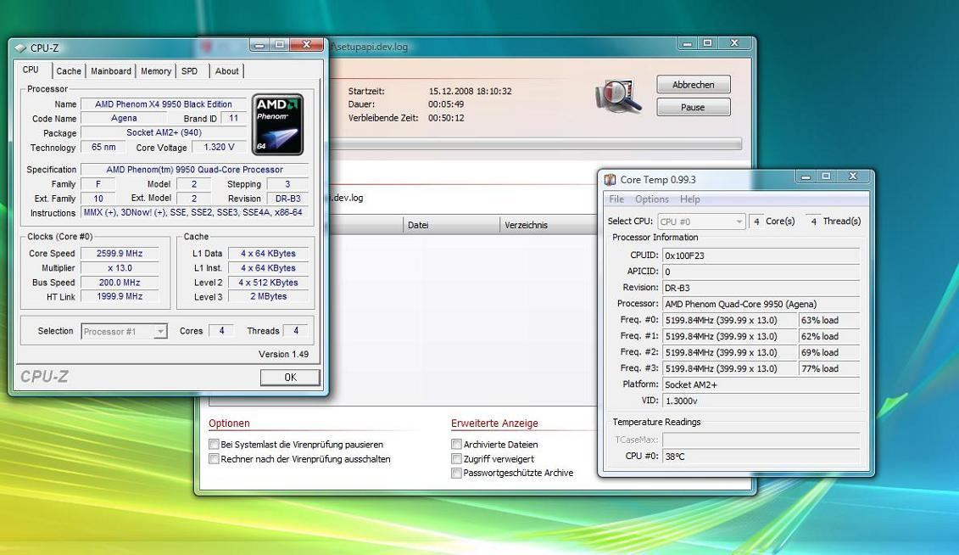959x555 pixels.
Task: Click the Level 3 cache value 2 MBytes
Action: [x=268, y=296]
